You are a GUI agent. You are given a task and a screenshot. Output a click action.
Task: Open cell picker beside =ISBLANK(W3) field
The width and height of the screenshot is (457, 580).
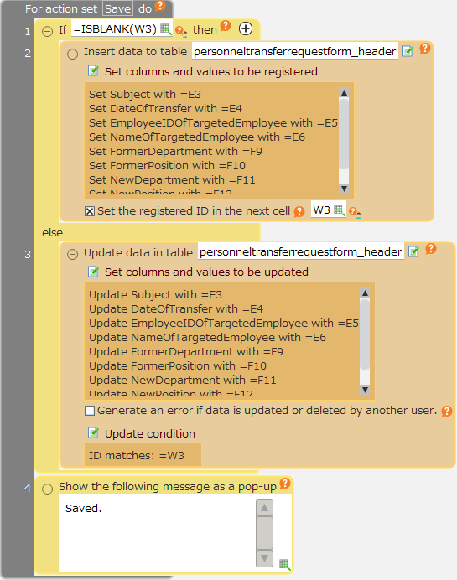pos(166,29)
